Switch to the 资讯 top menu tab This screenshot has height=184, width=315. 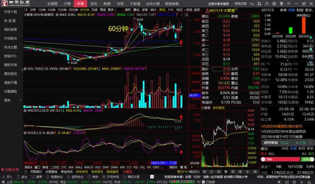coord(94,3)
